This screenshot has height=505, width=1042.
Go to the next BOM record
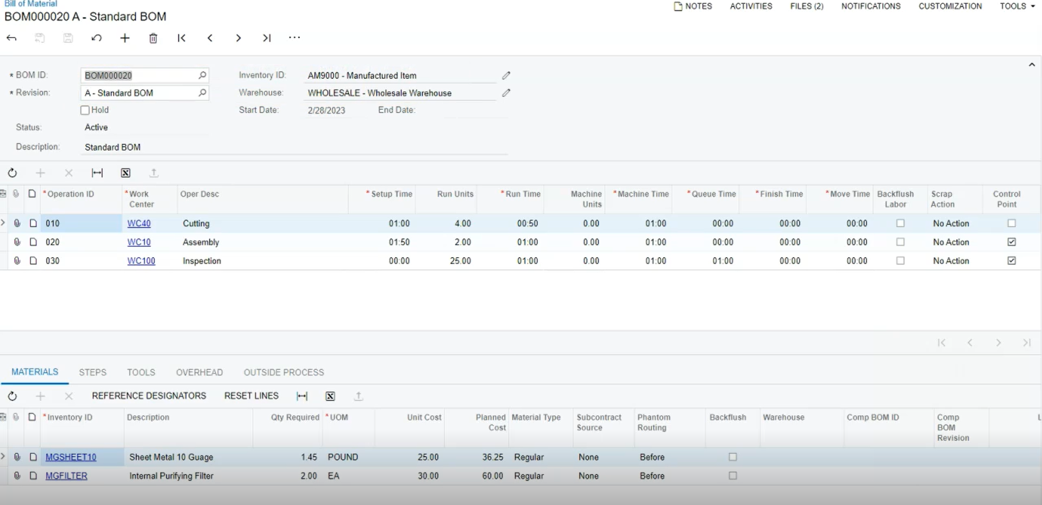(238, 38)
